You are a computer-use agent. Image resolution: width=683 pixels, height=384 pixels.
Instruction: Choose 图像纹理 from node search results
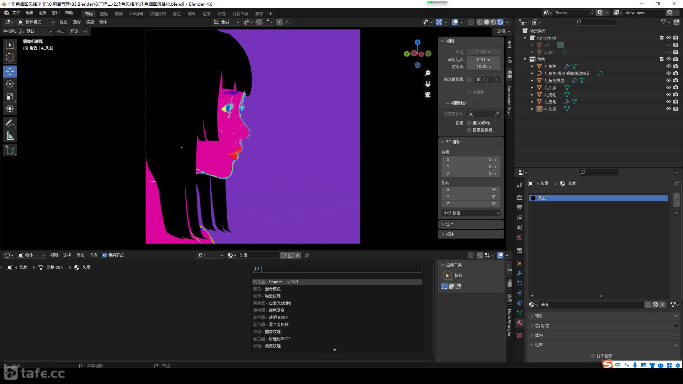click(x=337, y=332)
